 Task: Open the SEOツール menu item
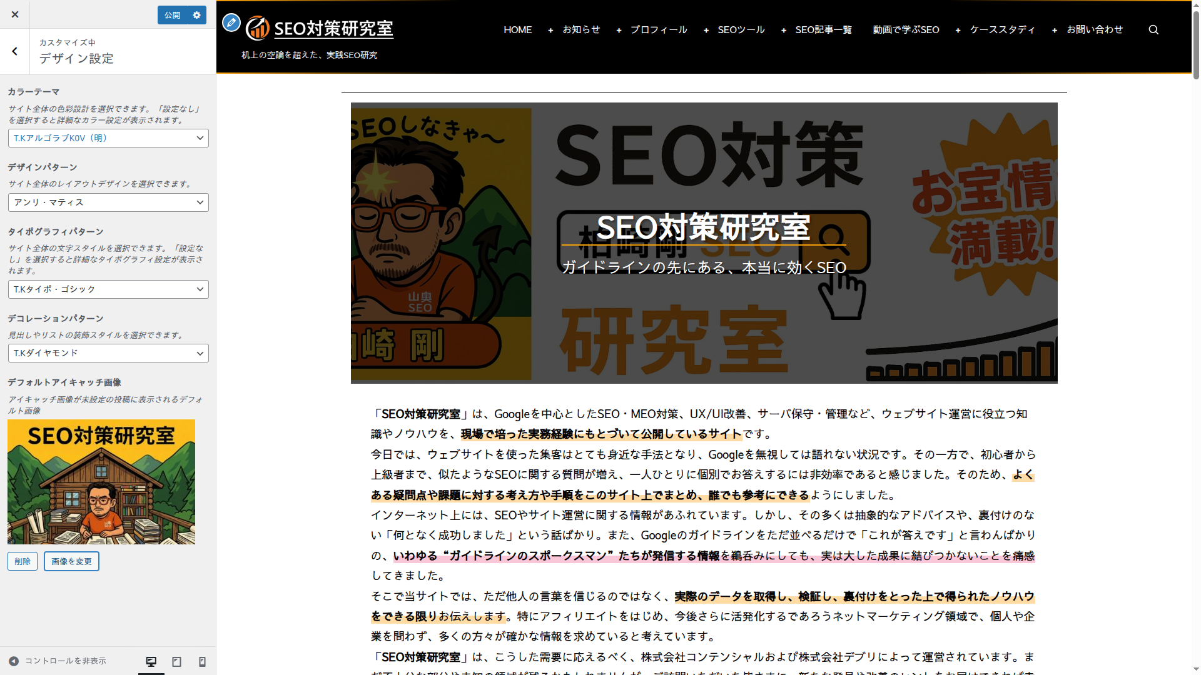741,29
